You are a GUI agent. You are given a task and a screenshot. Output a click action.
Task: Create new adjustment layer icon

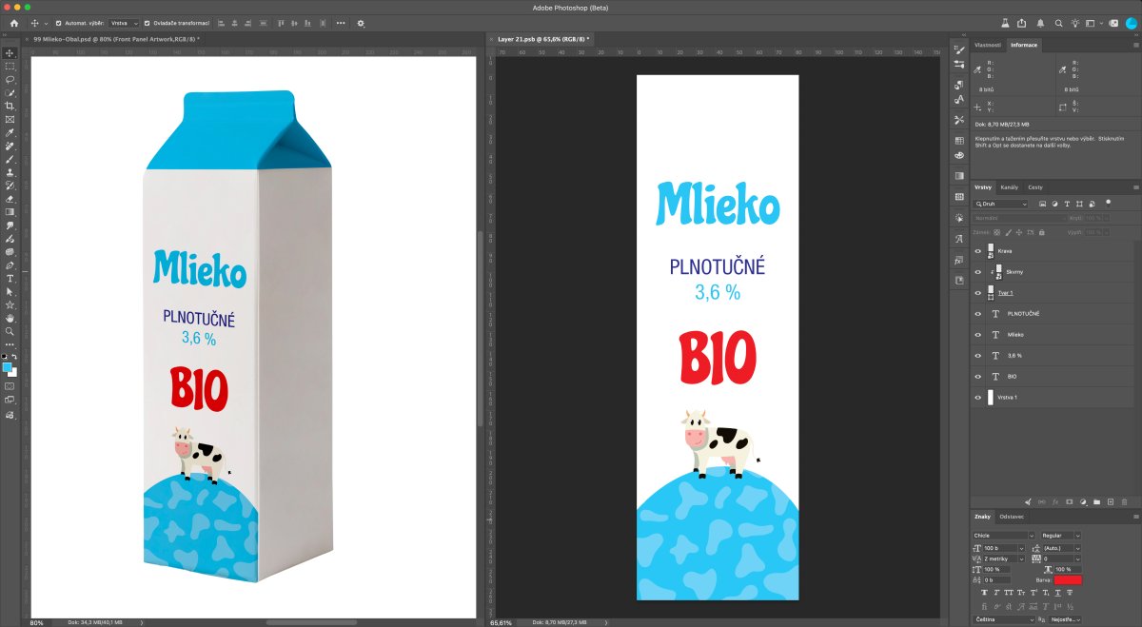(x=1083, y=500)
